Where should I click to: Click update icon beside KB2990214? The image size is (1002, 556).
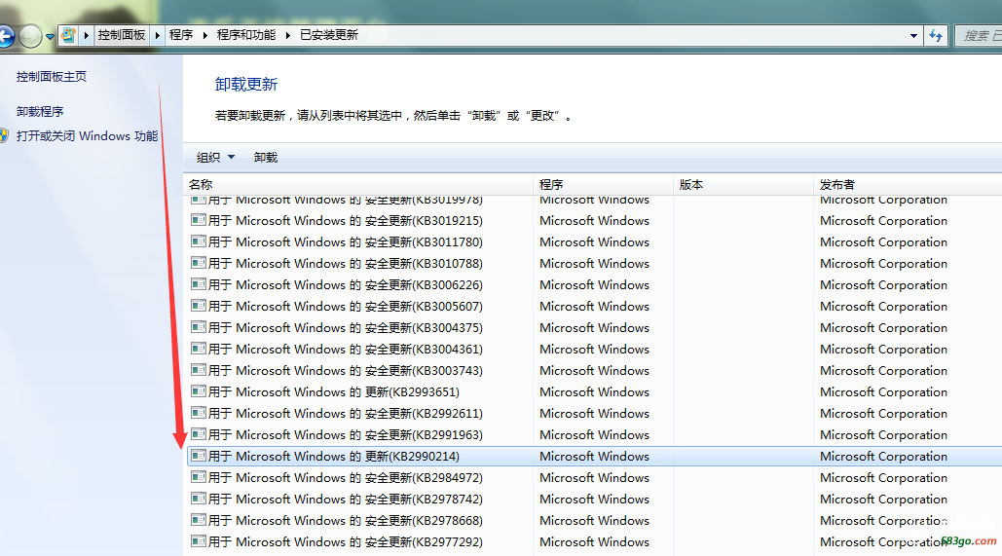point(198,456)
